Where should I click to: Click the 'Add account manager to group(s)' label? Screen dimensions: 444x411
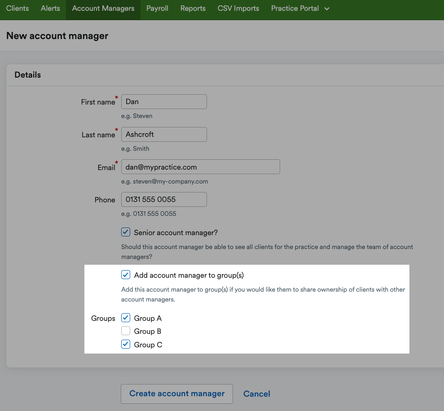(189, 275)
